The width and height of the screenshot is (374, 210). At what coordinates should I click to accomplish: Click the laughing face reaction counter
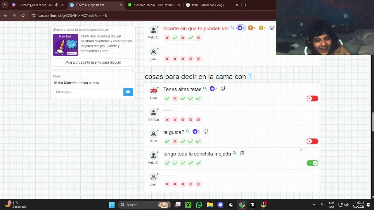[262, 28]
